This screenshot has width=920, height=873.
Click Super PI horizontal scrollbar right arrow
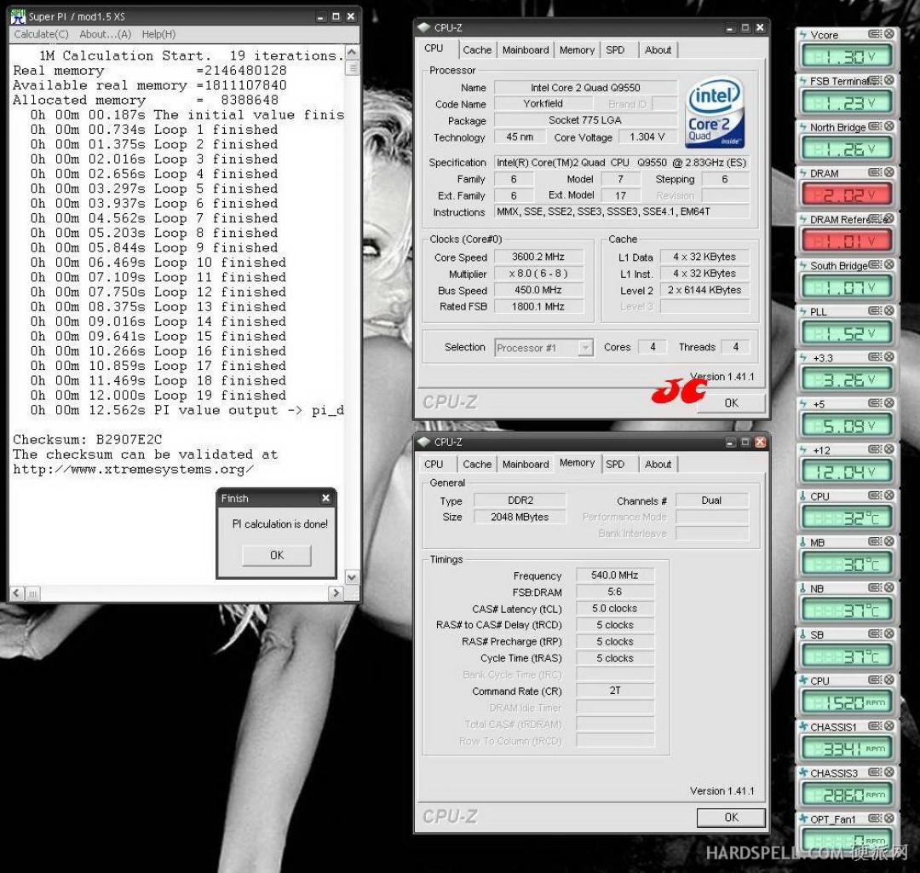pyautogui.click(x=336, y=593)
